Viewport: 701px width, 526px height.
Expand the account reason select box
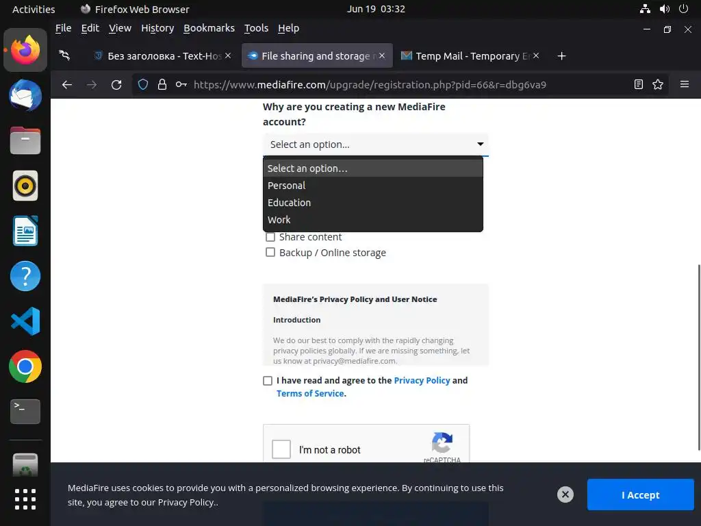click(x=376, y=145)
